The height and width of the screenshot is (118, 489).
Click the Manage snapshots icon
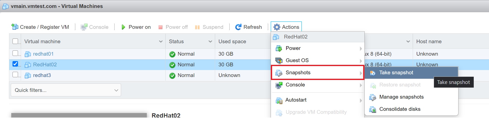[x=373, y=97]
